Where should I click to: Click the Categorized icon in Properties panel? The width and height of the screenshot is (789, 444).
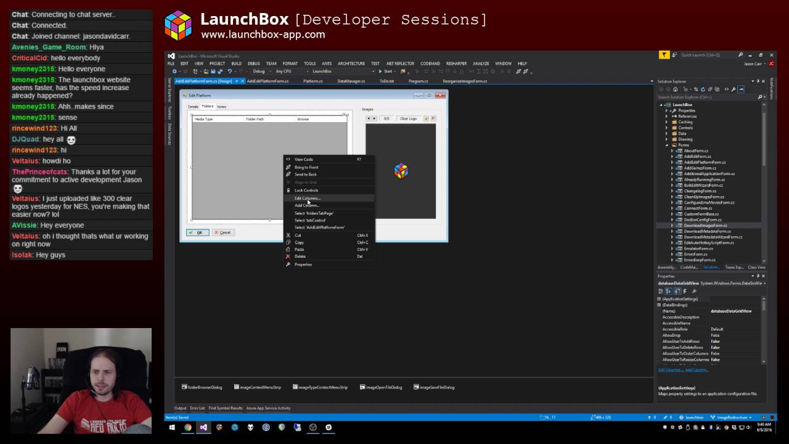point(661,291)
